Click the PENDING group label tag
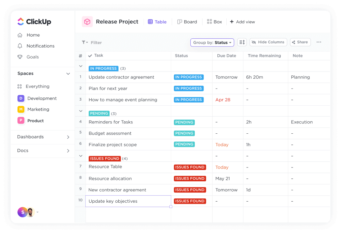 click(99, 113)
